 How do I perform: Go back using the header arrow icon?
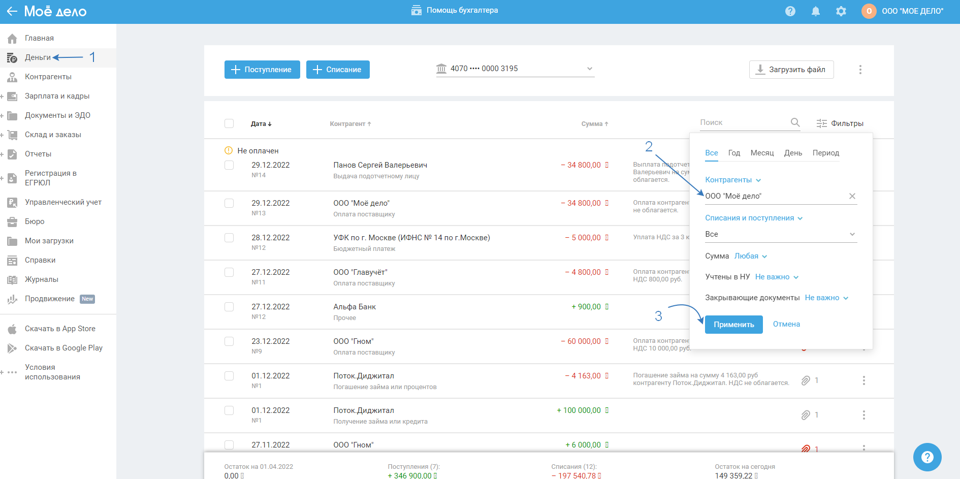coord(12,11)
